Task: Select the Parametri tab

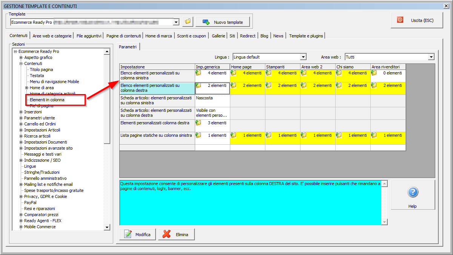Action: [128, 46]
